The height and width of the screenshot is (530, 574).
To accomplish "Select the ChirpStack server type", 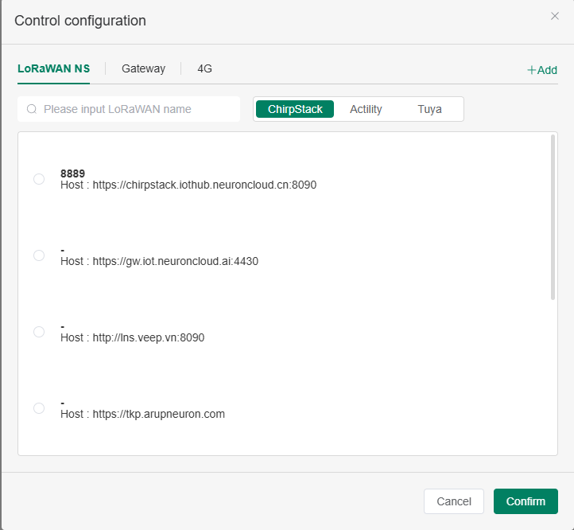I will [295, 109].
